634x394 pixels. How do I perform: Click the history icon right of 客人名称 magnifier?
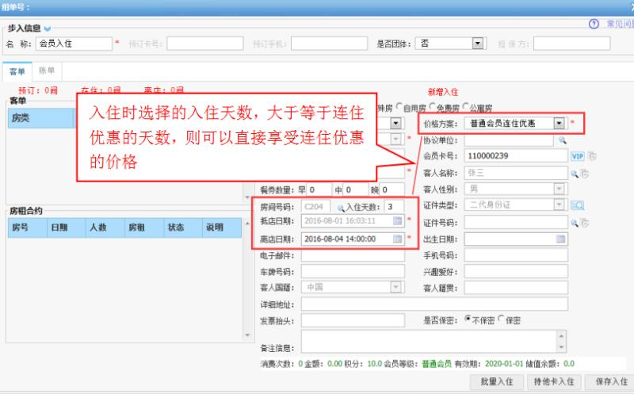tap(585, 174)
